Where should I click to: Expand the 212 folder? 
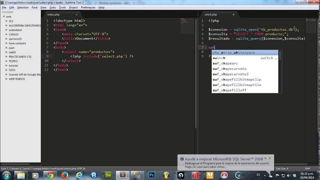pos(6,21)
